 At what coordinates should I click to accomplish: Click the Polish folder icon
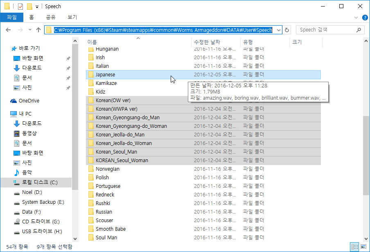[x=91, y=178]
